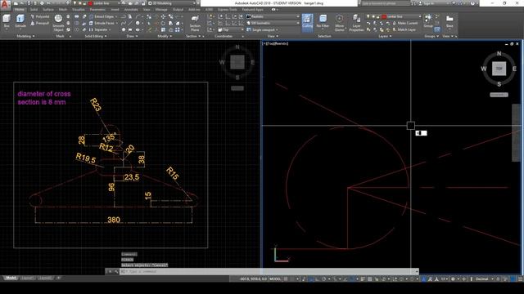Click N on the right viewport compass

pos(499,53)
